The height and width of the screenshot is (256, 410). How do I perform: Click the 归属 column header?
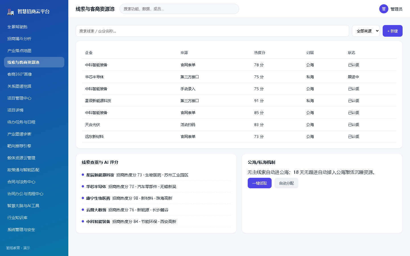[310, 53]
